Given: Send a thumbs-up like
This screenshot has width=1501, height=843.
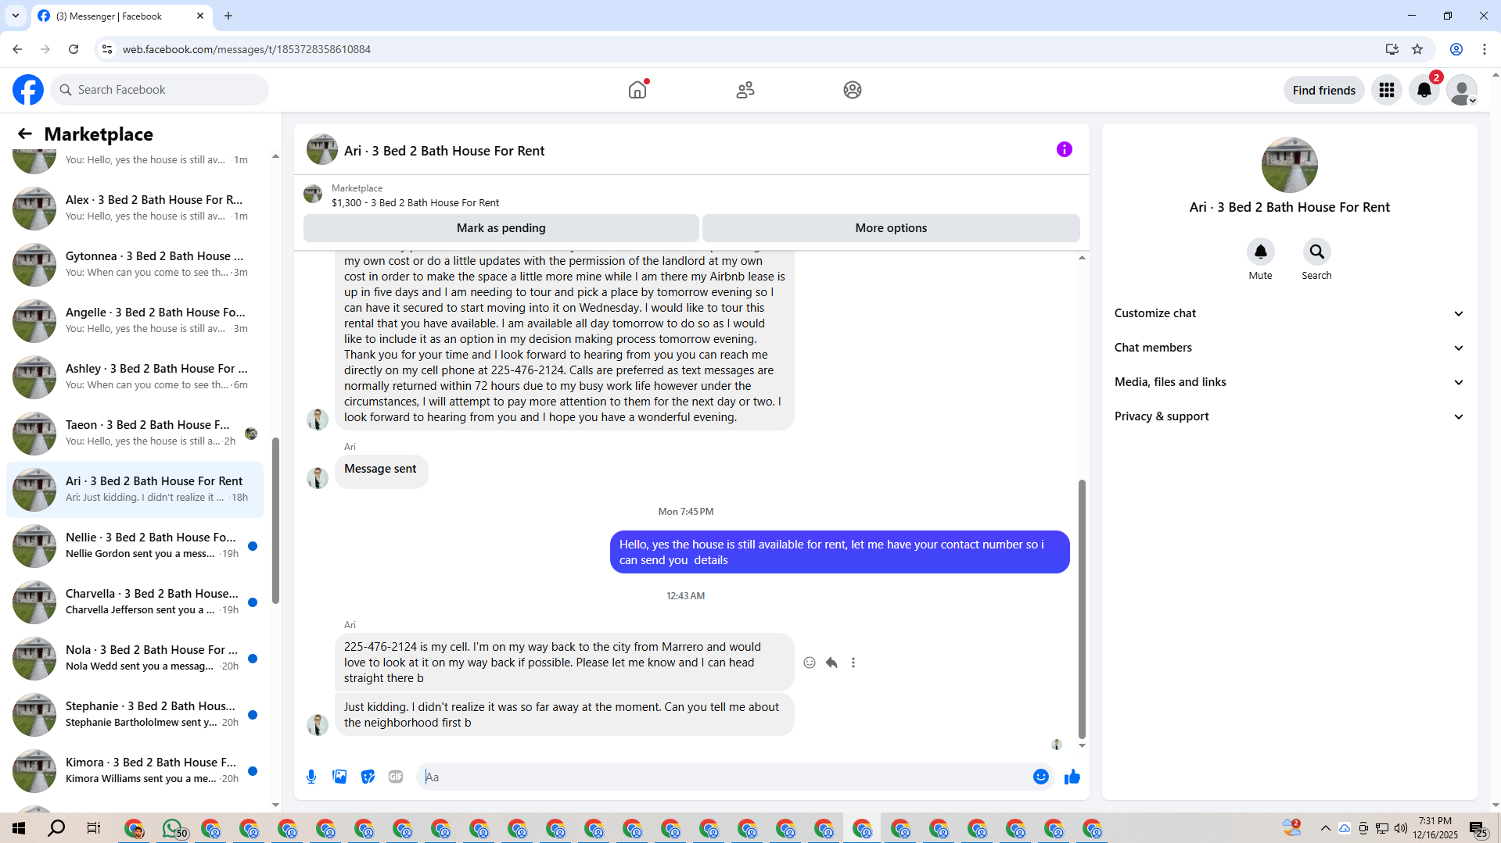Looking at the screenshot, I should click(x=1072, y=777).
